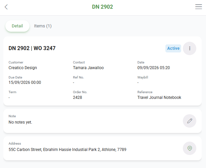Viewport: 206px width, 168px height.
Task: Click the Term field label
Action: click(12, 92)
